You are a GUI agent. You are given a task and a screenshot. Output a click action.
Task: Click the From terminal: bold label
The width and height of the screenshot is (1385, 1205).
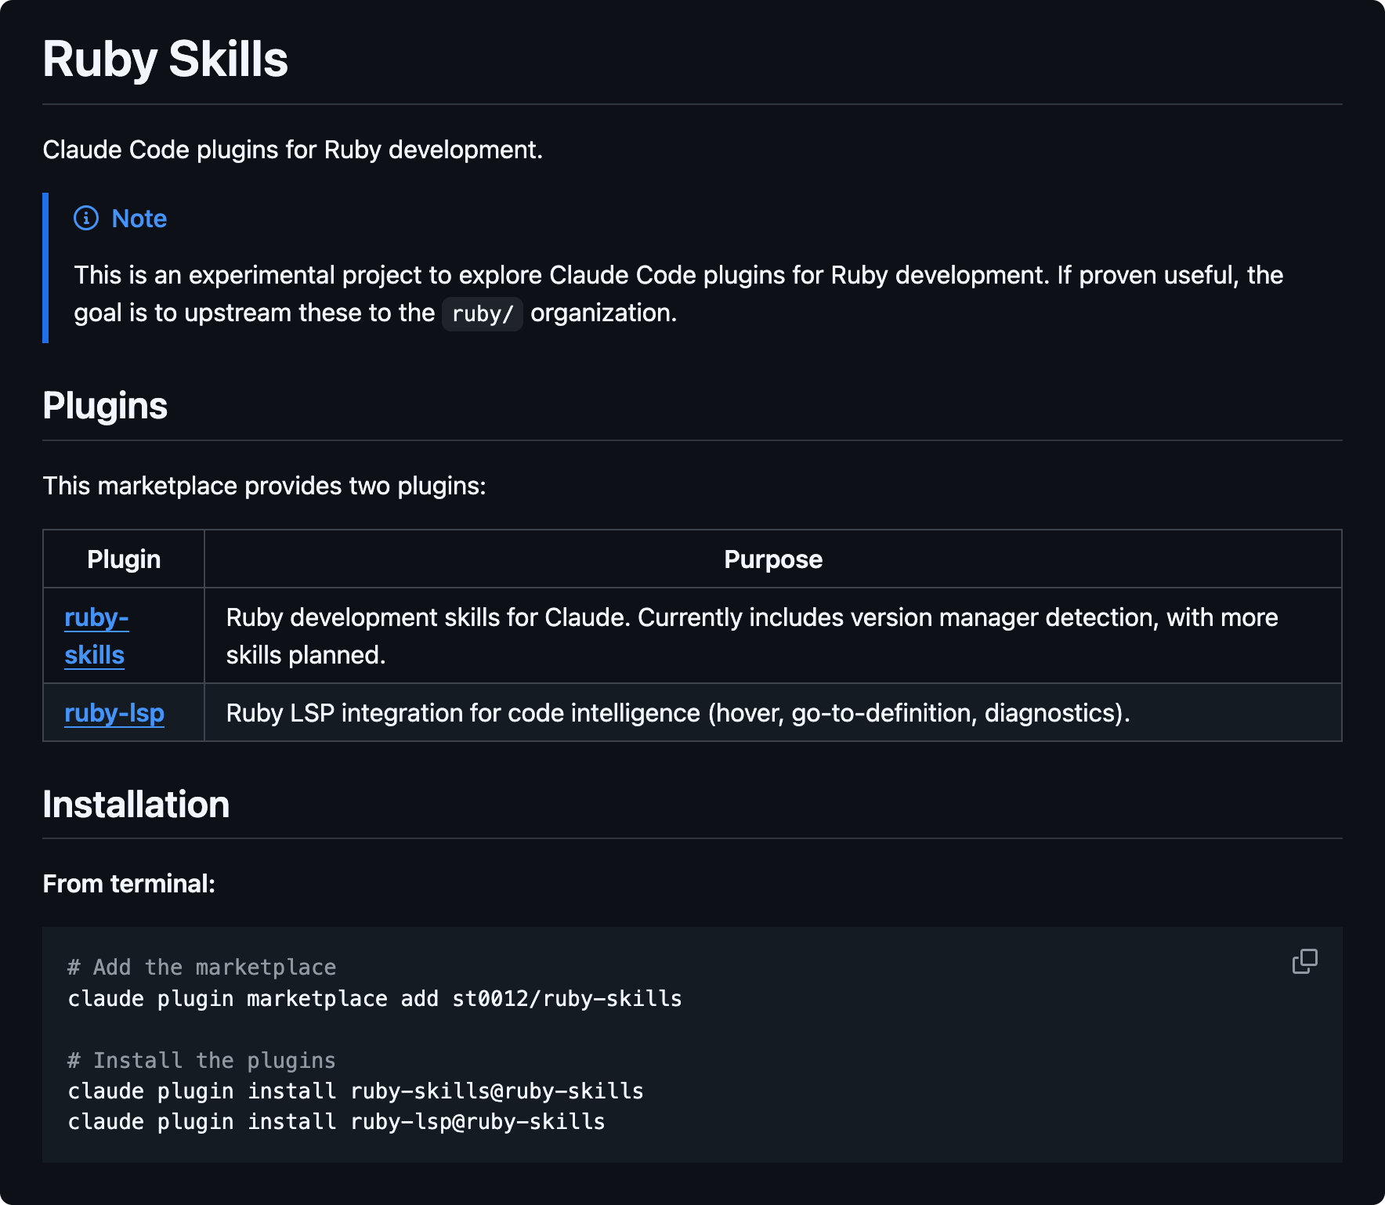coord(129,884)
